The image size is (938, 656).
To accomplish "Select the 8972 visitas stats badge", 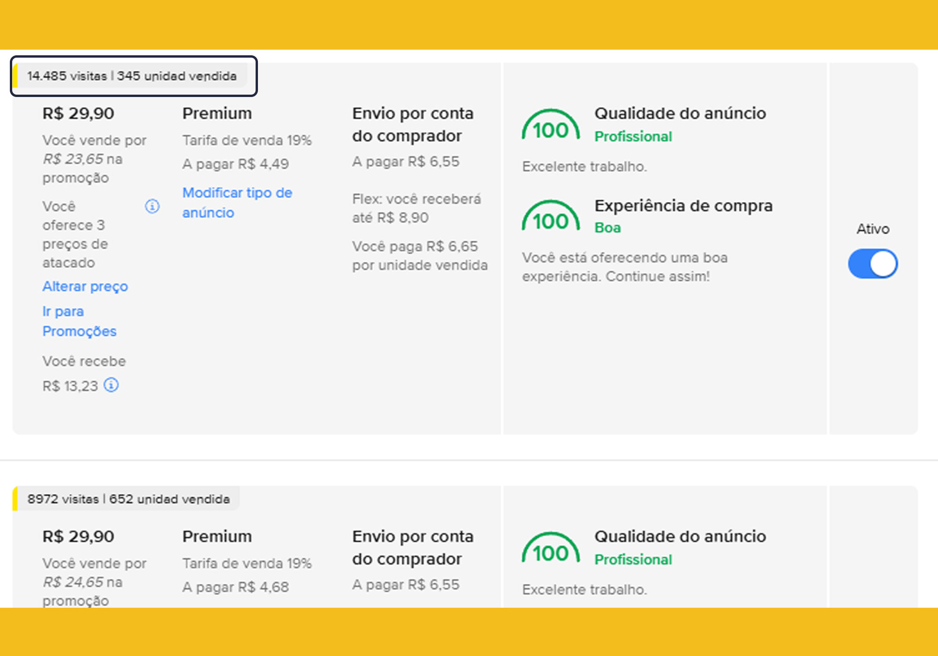I will click(129, 499).
